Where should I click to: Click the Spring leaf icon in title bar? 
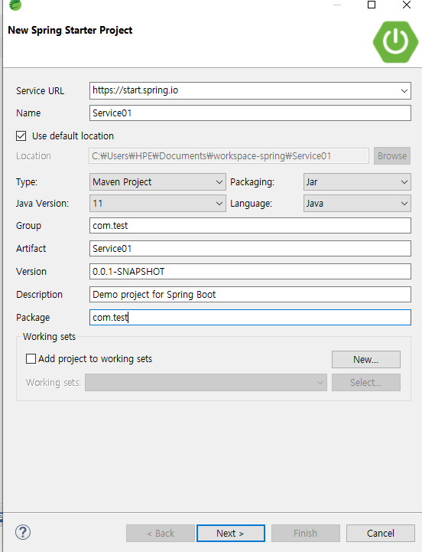click(15, 5)
